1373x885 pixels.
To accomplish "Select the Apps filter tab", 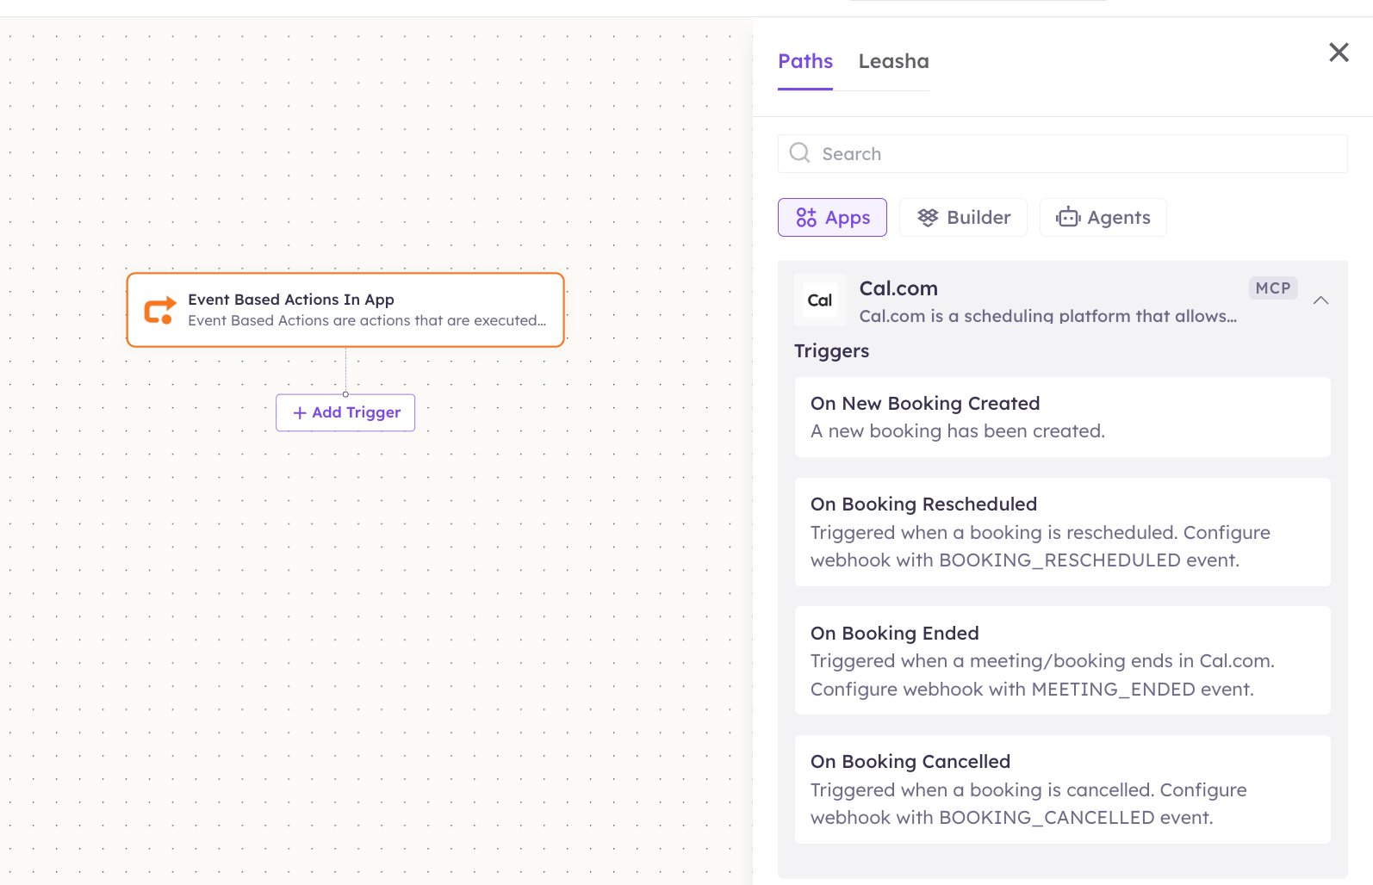I will pos(832,218).
